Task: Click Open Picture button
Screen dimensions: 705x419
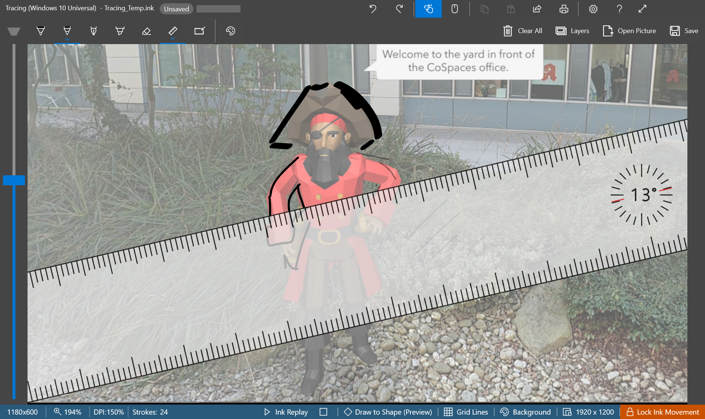Action: tap(629, 31)
